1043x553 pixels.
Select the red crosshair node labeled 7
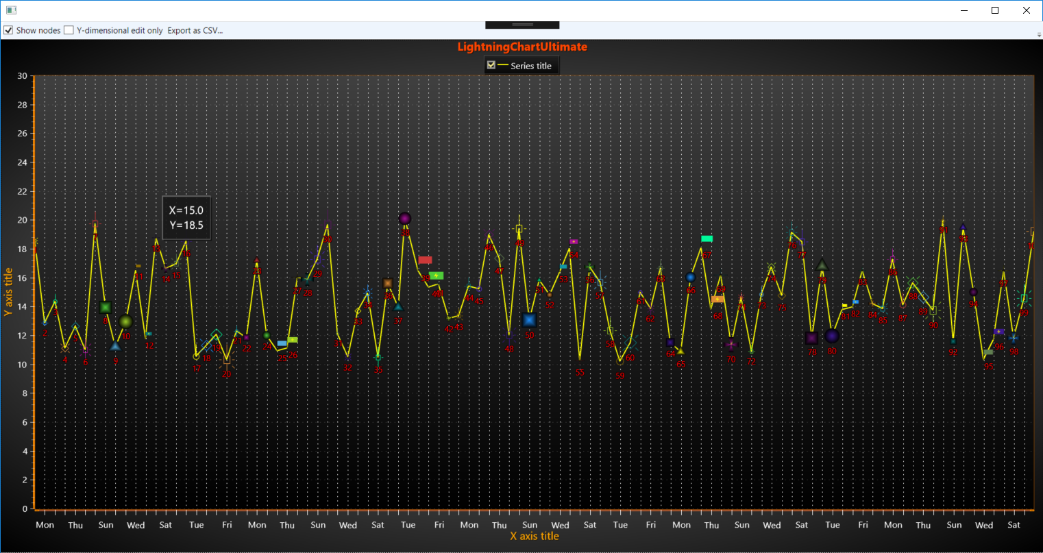pyautogui.click(x=95, y=223)
